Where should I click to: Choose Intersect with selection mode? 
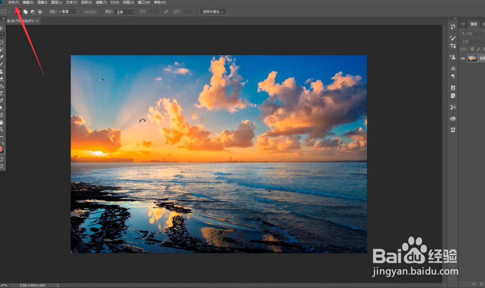pos(40,12)
